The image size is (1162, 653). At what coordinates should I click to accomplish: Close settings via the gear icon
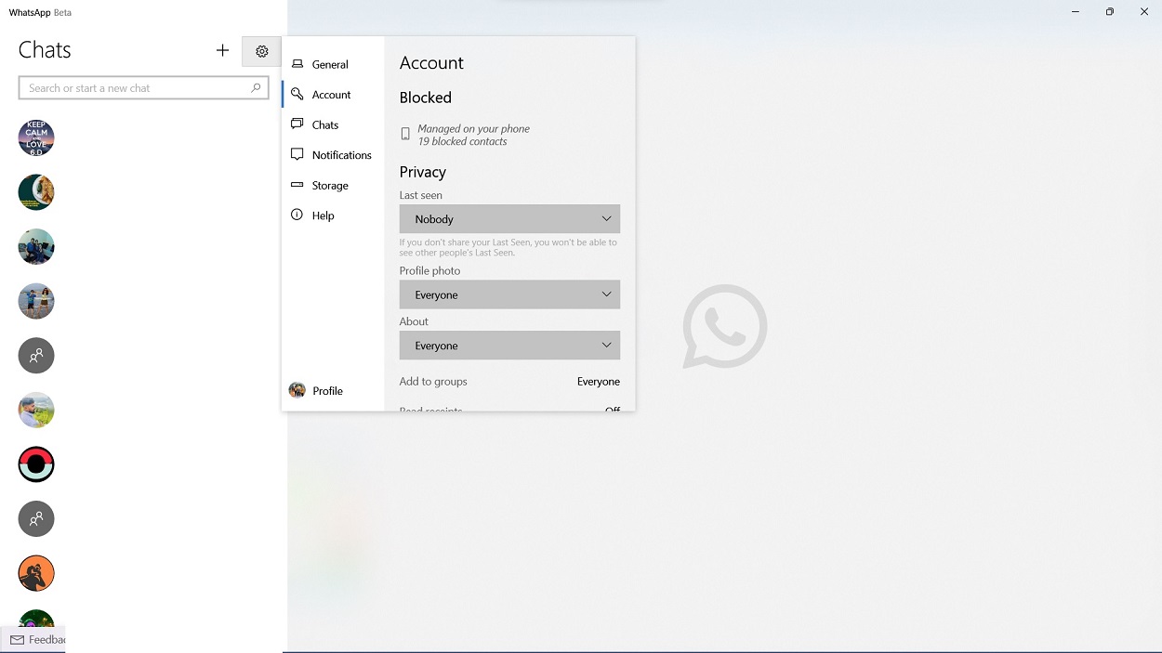tap(261, 51)
